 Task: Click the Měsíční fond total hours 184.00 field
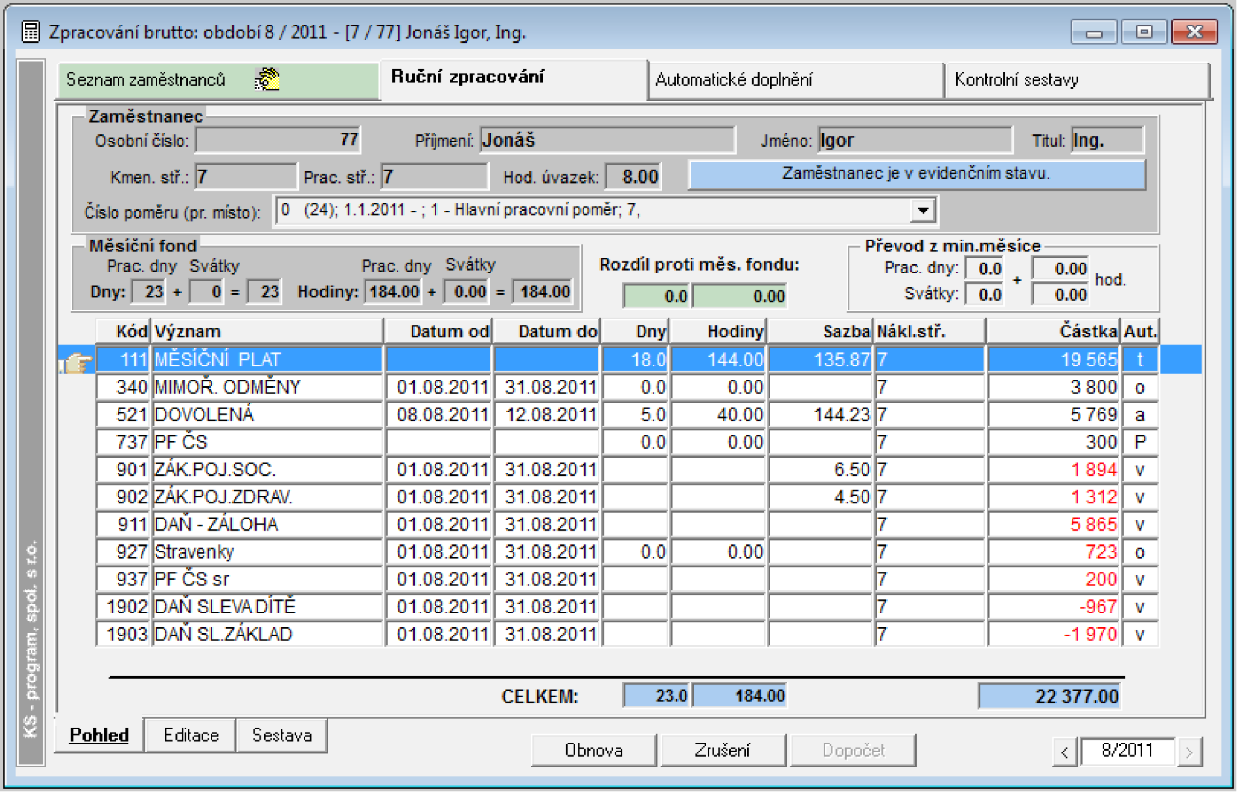[x=542, y=292]
